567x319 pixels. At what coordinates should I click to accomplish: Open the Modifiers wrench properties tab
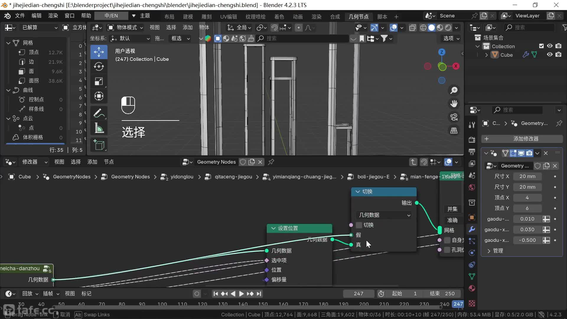click(472, 229)
